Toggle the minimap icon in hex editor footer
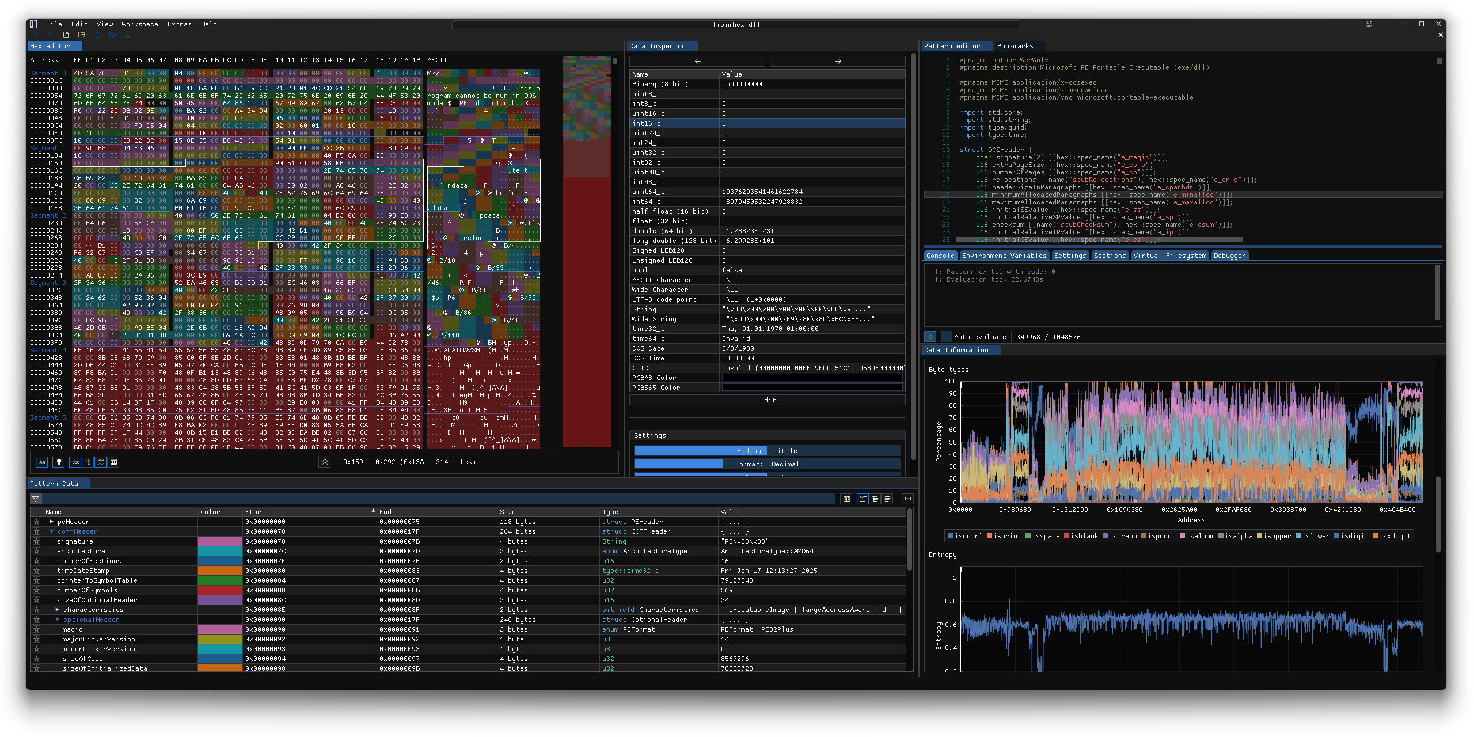Image resolution: width=1474 pixels, height=737 pixels. (101, 462)
